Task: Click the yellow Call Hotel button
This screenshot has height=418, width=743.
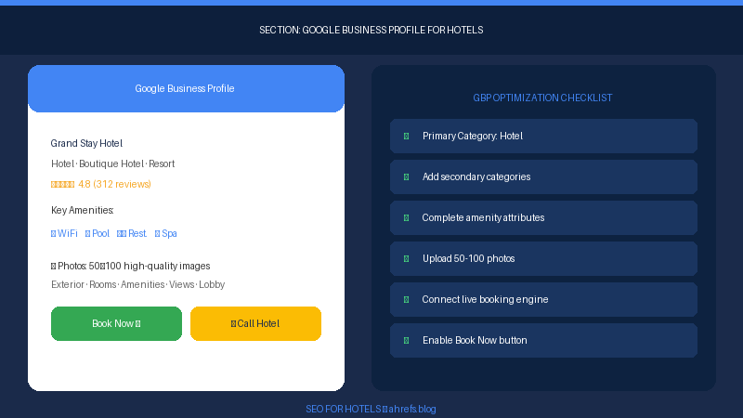Action: (x=256, y=323)
